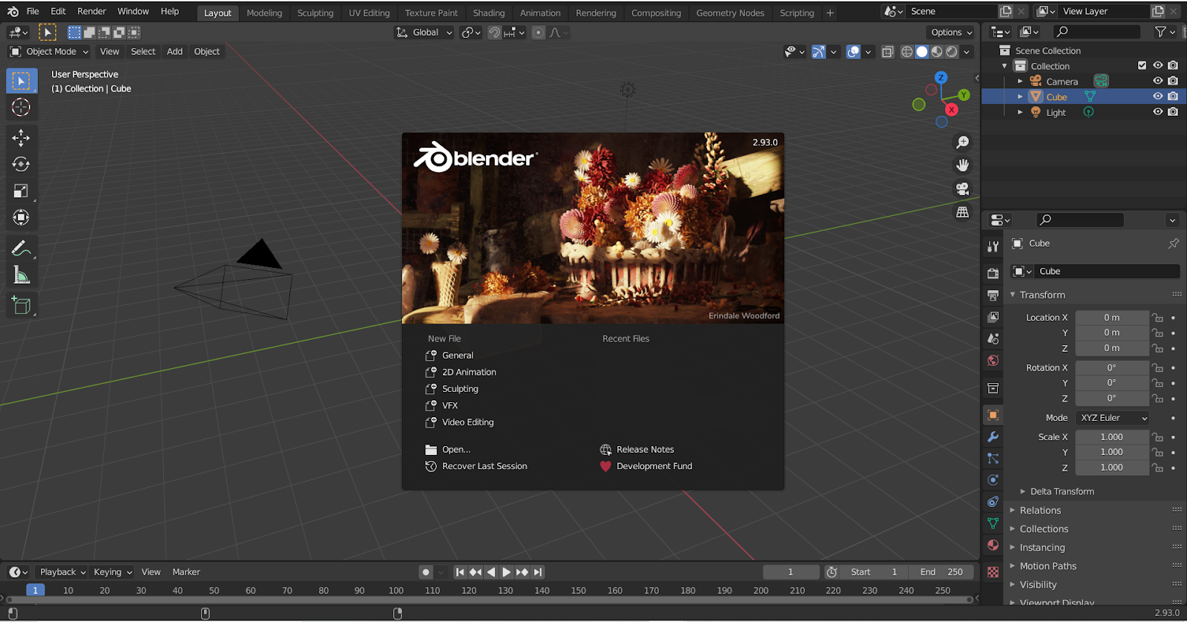Open the Object Mode dropdown

point(49,51)
